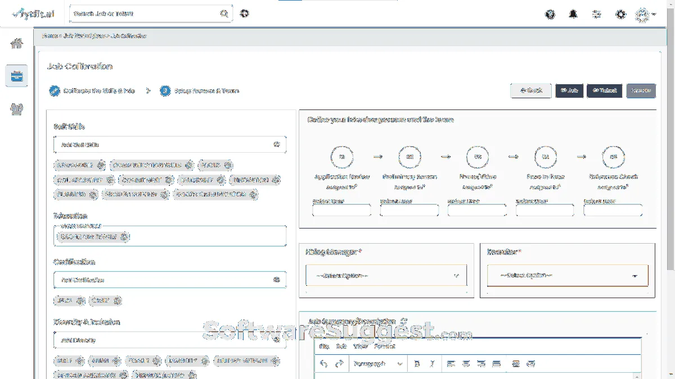Toggle bold formatting in the editor
Viewport: 675px width, 379px height.
coord(417,364)
